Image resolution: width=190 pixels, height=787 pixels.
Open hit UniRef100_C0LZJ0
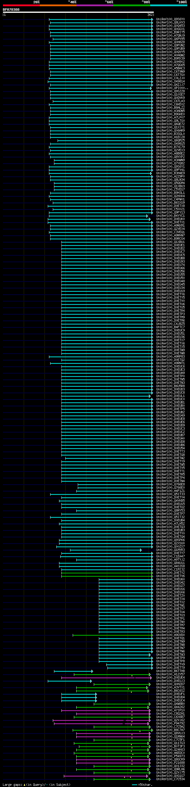(x=170, y=78)
